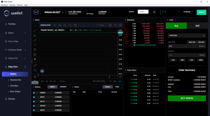Click the Best Ask button
Viewport: 210px width, 116px height.
point(192,42)
